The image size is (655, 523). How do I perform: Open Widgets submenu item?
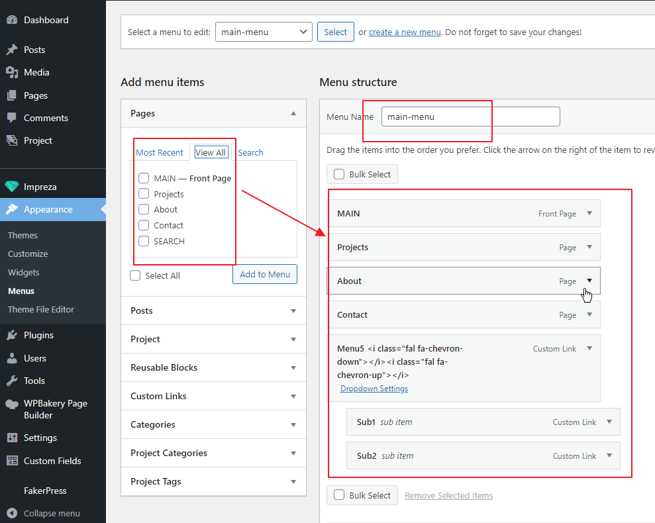coord(24,272)
